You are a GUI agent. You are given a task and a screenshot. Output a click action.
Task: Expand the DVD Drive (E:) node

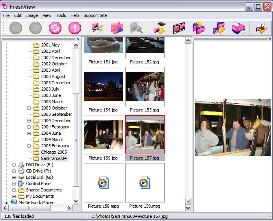coord(14,165)
